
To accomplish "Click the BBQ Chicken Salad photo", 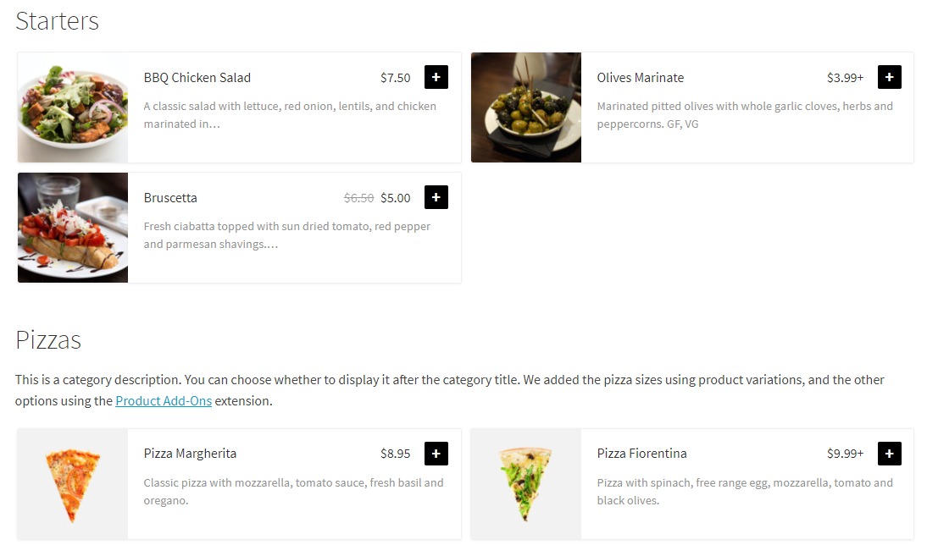I will click(x=73, y=107).
